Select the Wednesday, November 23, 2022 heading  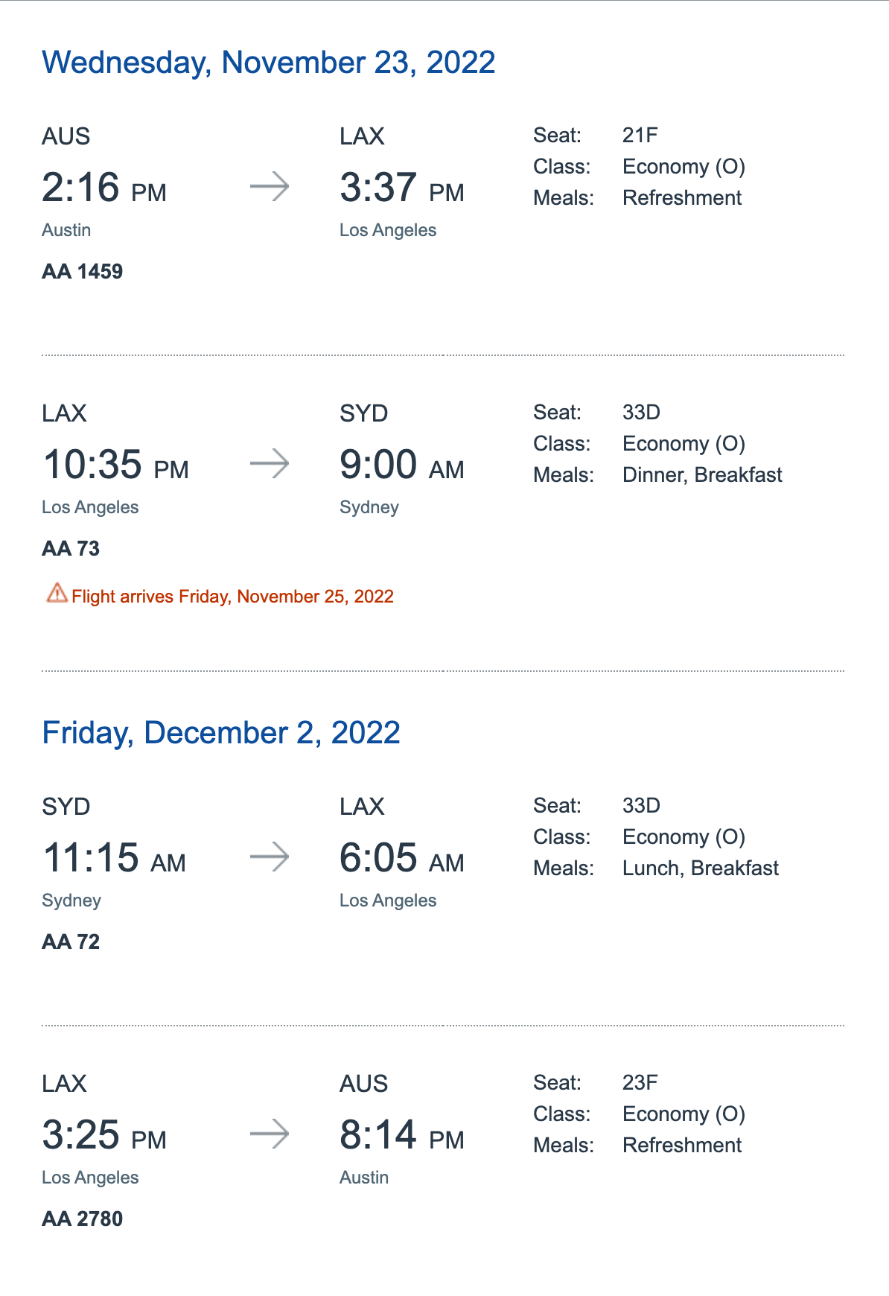click(269, 63)
